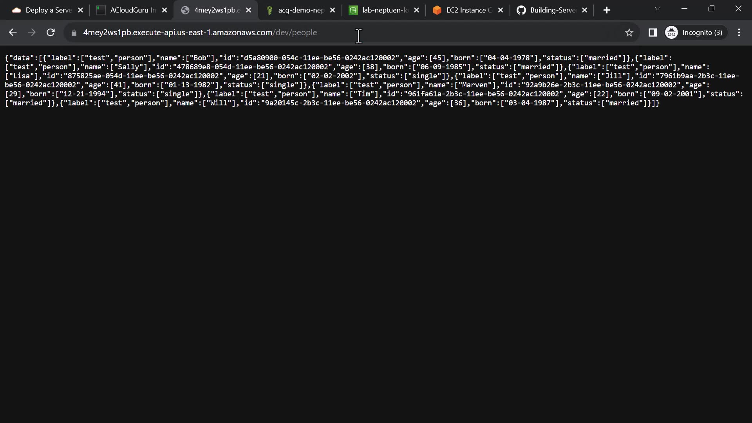The height and width of the screenshot is (423, 752).
Task: Switch to lab-neptuen-lo tab
Action: point(380,10)
